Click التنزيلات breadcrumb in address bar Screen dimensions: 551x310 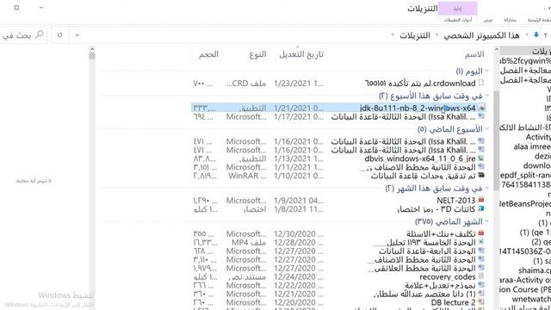415,35
